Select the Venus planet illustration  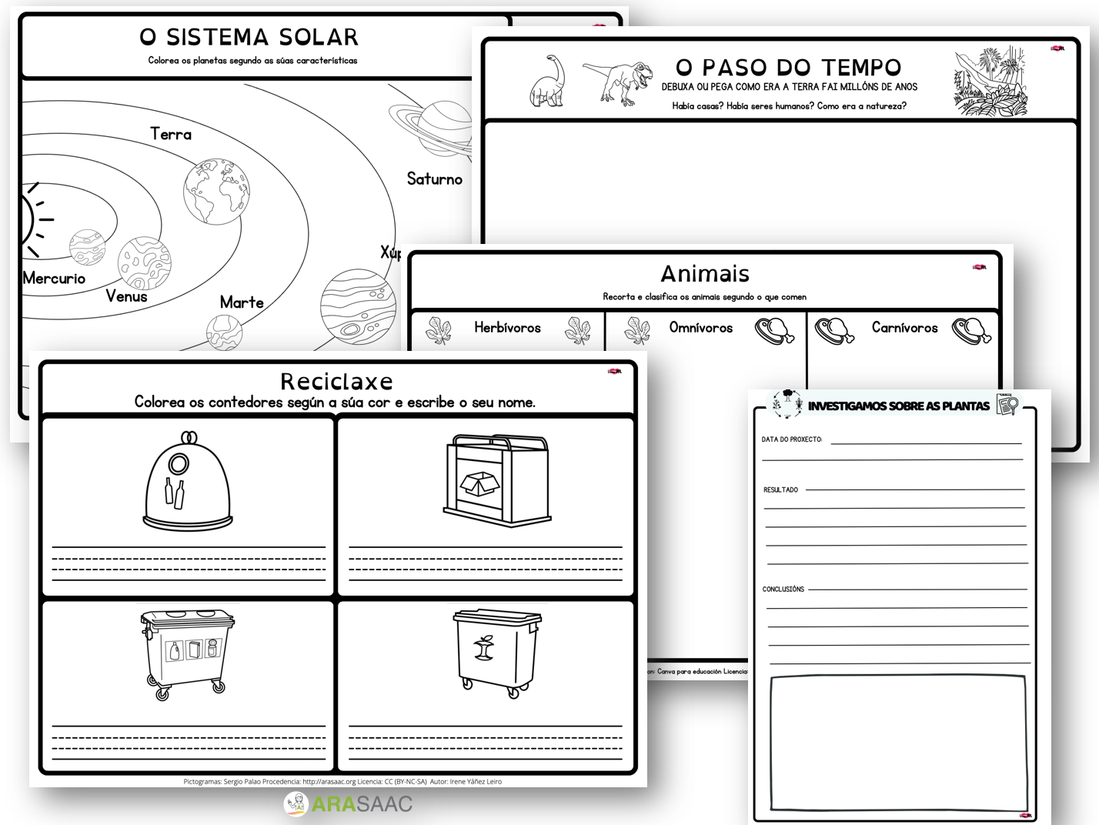coord(144,262)
